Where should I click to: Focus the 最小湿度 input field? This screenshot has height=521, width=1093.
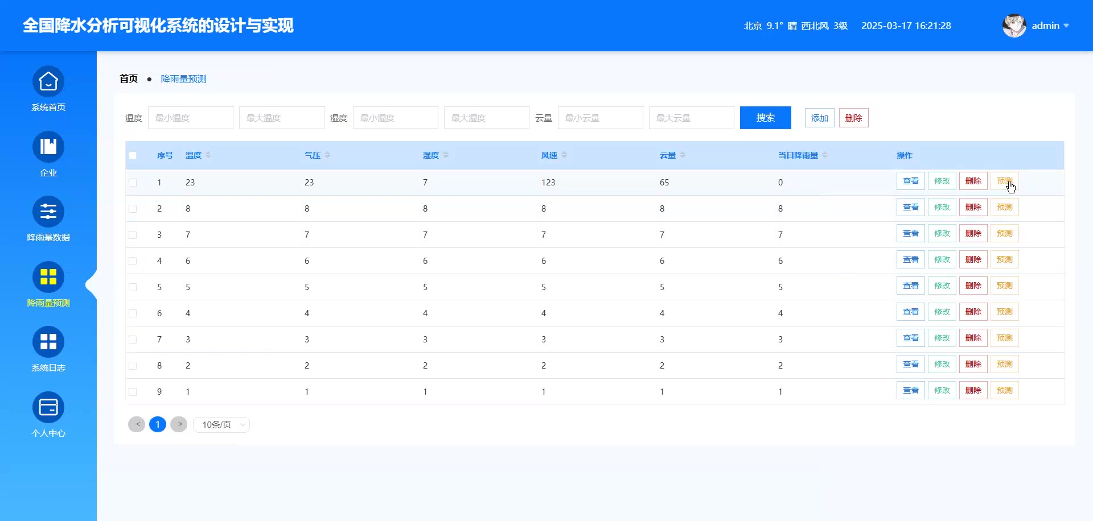pos(396,118)
